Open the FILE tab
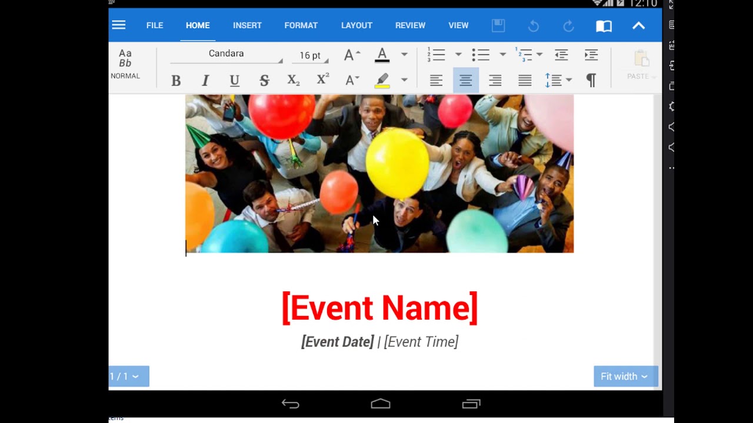Screen dimensions: 753x423 [x=155, y=25]
